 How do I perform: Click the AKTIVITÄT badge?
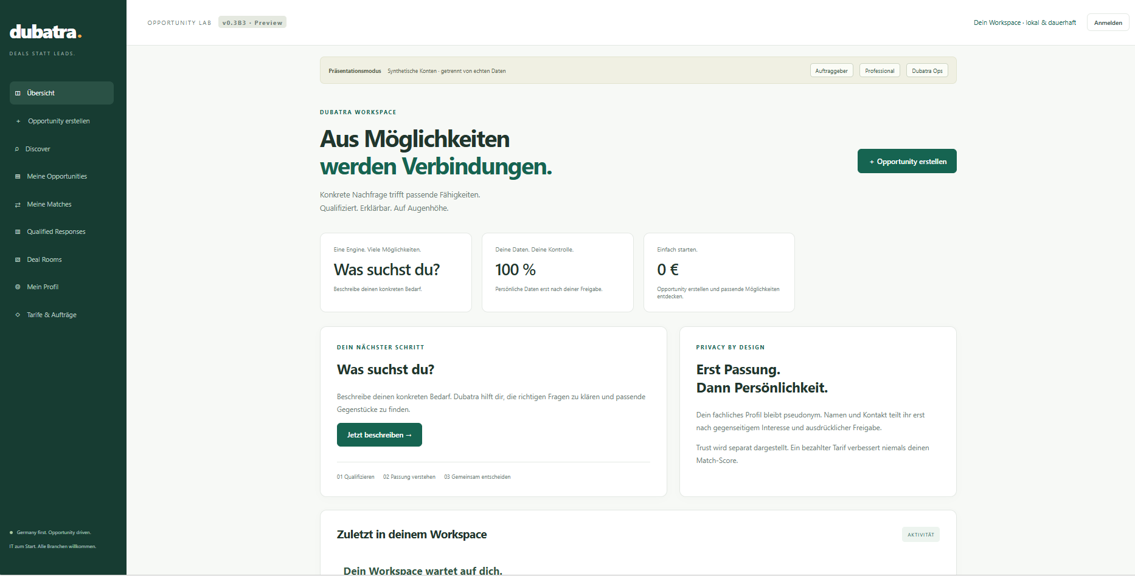(x=921, y=535)
